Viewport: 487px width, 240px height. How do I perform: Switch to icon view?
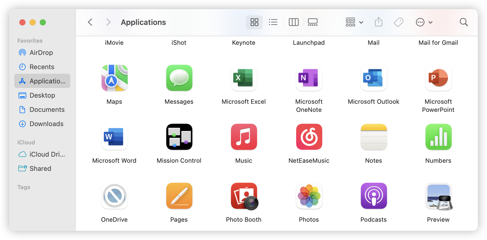click(x=254, y=22)
